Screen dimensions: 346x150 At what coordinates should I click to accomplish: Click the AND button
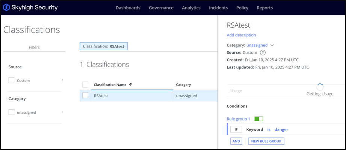(x=236, y=141)
